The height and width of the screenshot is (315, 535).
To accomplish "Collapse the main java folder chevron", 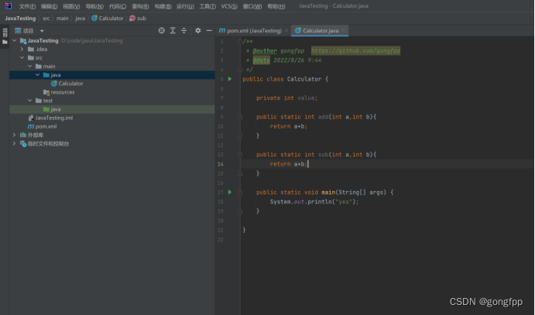I will (x=38, y=74).
